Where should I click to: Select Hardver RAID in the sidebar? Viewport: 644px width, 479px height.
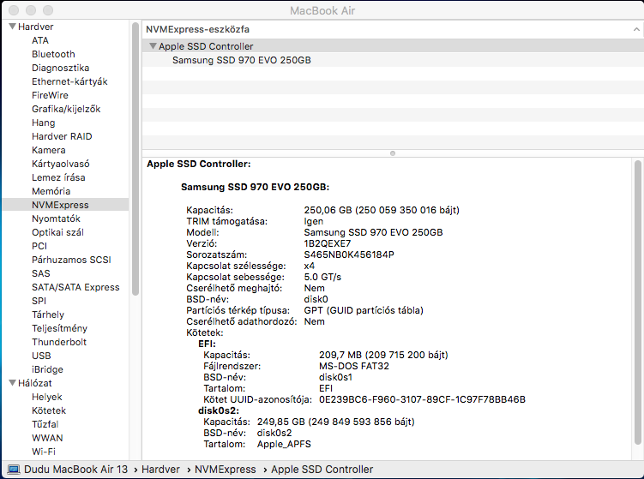tap(62, 136)
